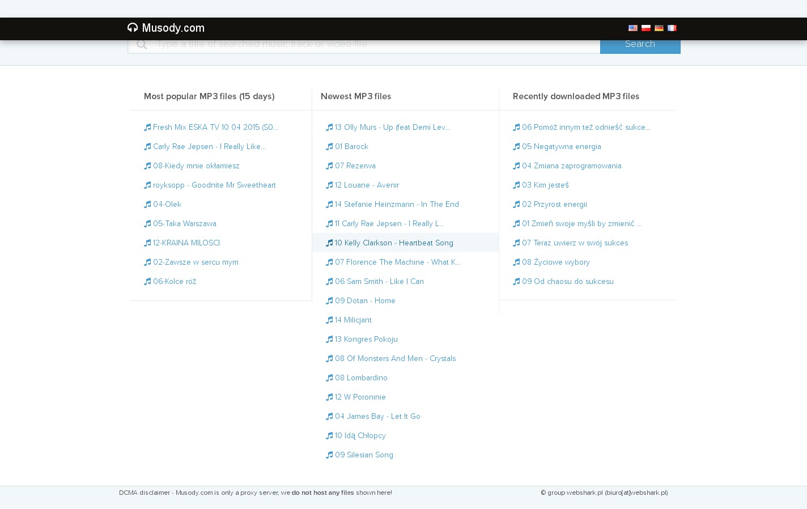Screen dimensions: 807x509
Task: Open '10 Kelly Clarkson - Heartbeat Song'
Action: tap(394, 243)
